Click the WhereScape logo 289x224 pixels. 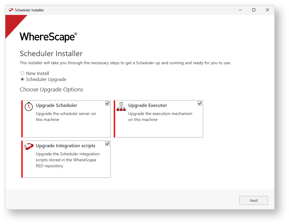48,37
